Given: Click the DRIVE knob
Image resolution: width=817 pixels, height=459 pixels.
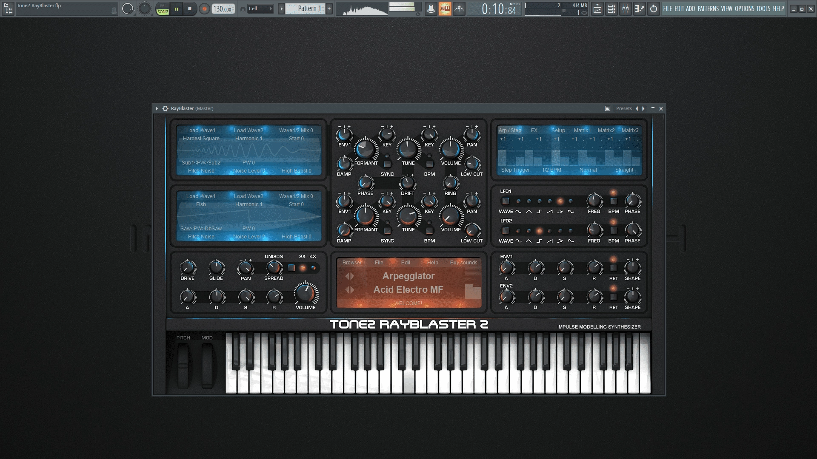Looking at the screenshot, I should pos(188,268).
